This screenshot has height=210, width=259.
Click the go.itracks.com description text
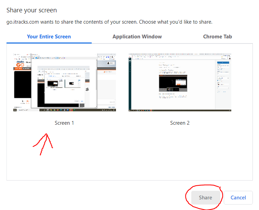[109, 22]
